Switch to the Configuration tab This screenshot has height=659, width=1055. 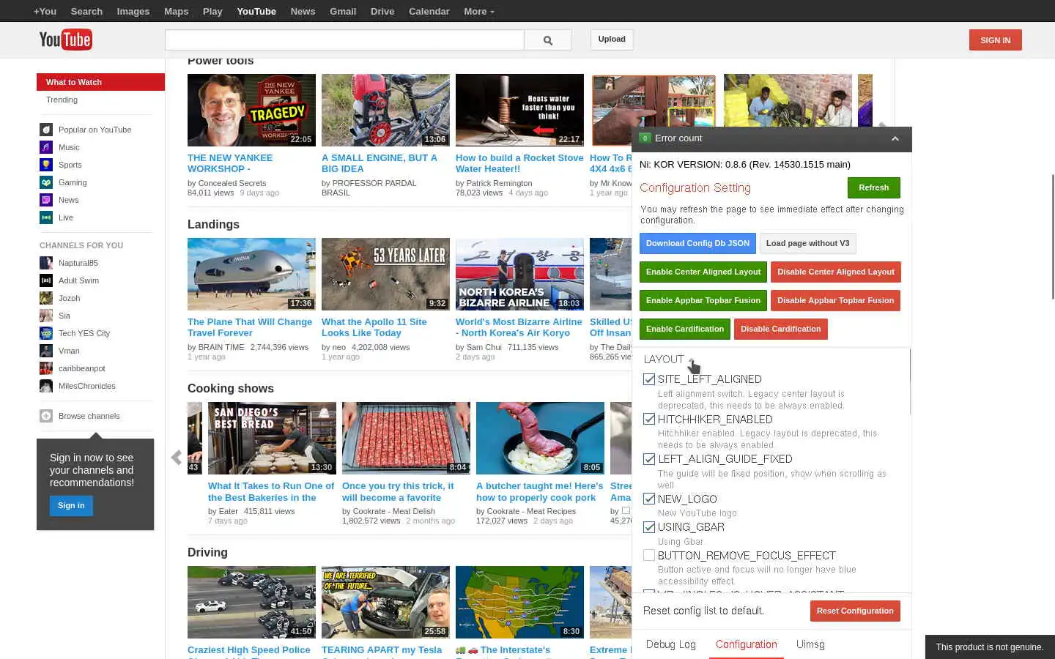[x=746, y=644]
